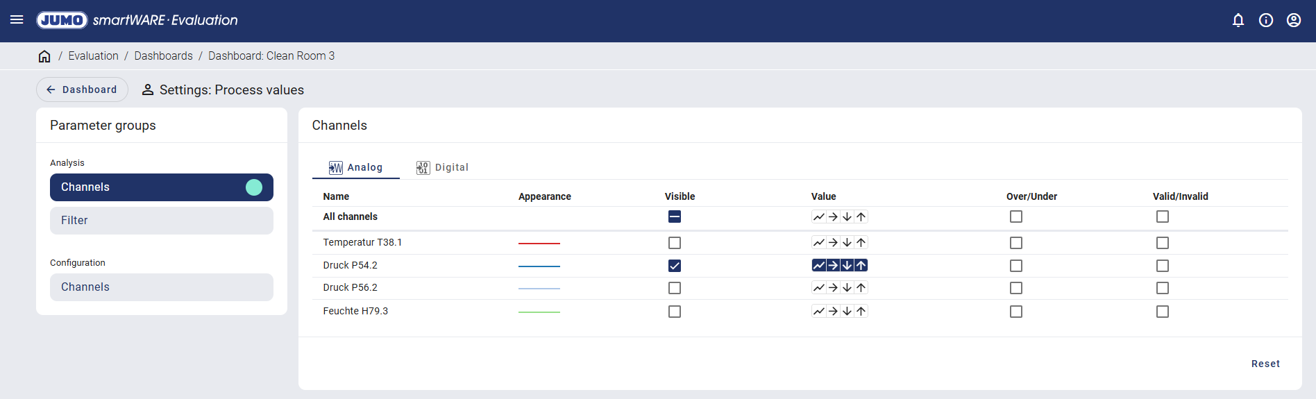Image resolution: width=1316 pixels, height=399 pixels.
Task: Go to home via house icon
Action: point(44,56)
